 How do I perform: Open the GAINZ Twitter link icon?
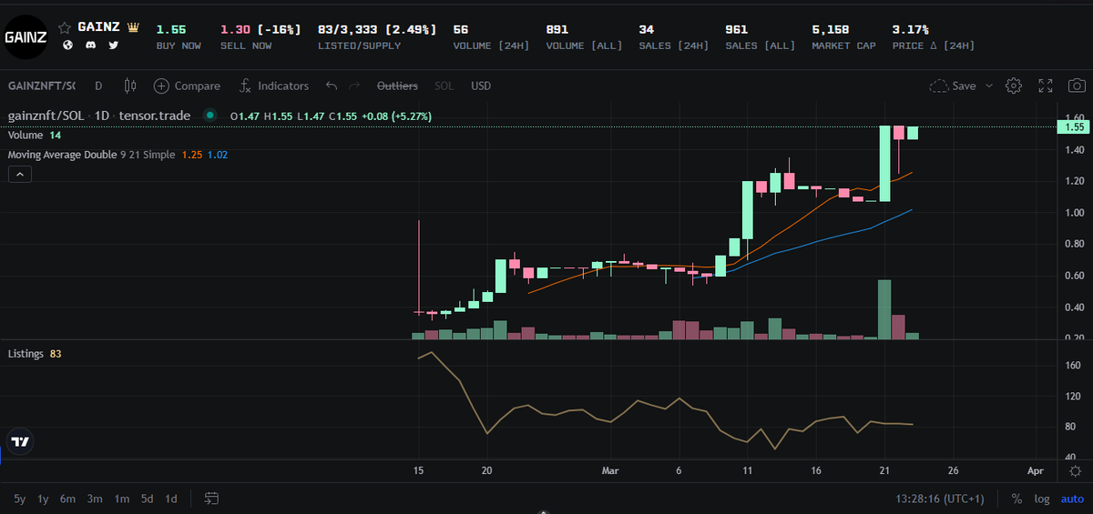coord(114,45)
